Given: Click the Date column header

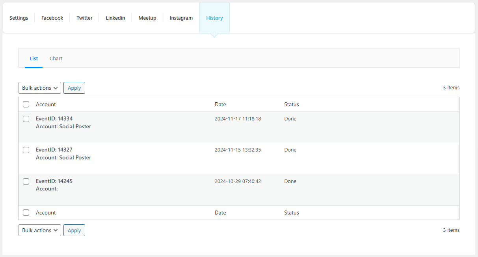Looking at the screenshot, I should tap(220, 105).
